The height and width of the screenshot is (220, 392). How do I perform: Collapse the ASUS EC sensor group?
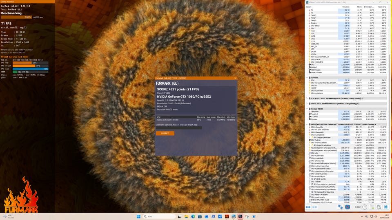pos(307,77)
